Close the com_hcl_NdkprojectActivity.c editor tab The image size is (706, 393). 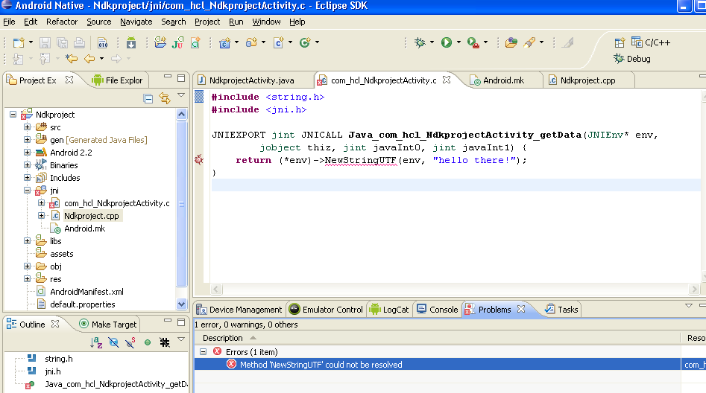447,80
